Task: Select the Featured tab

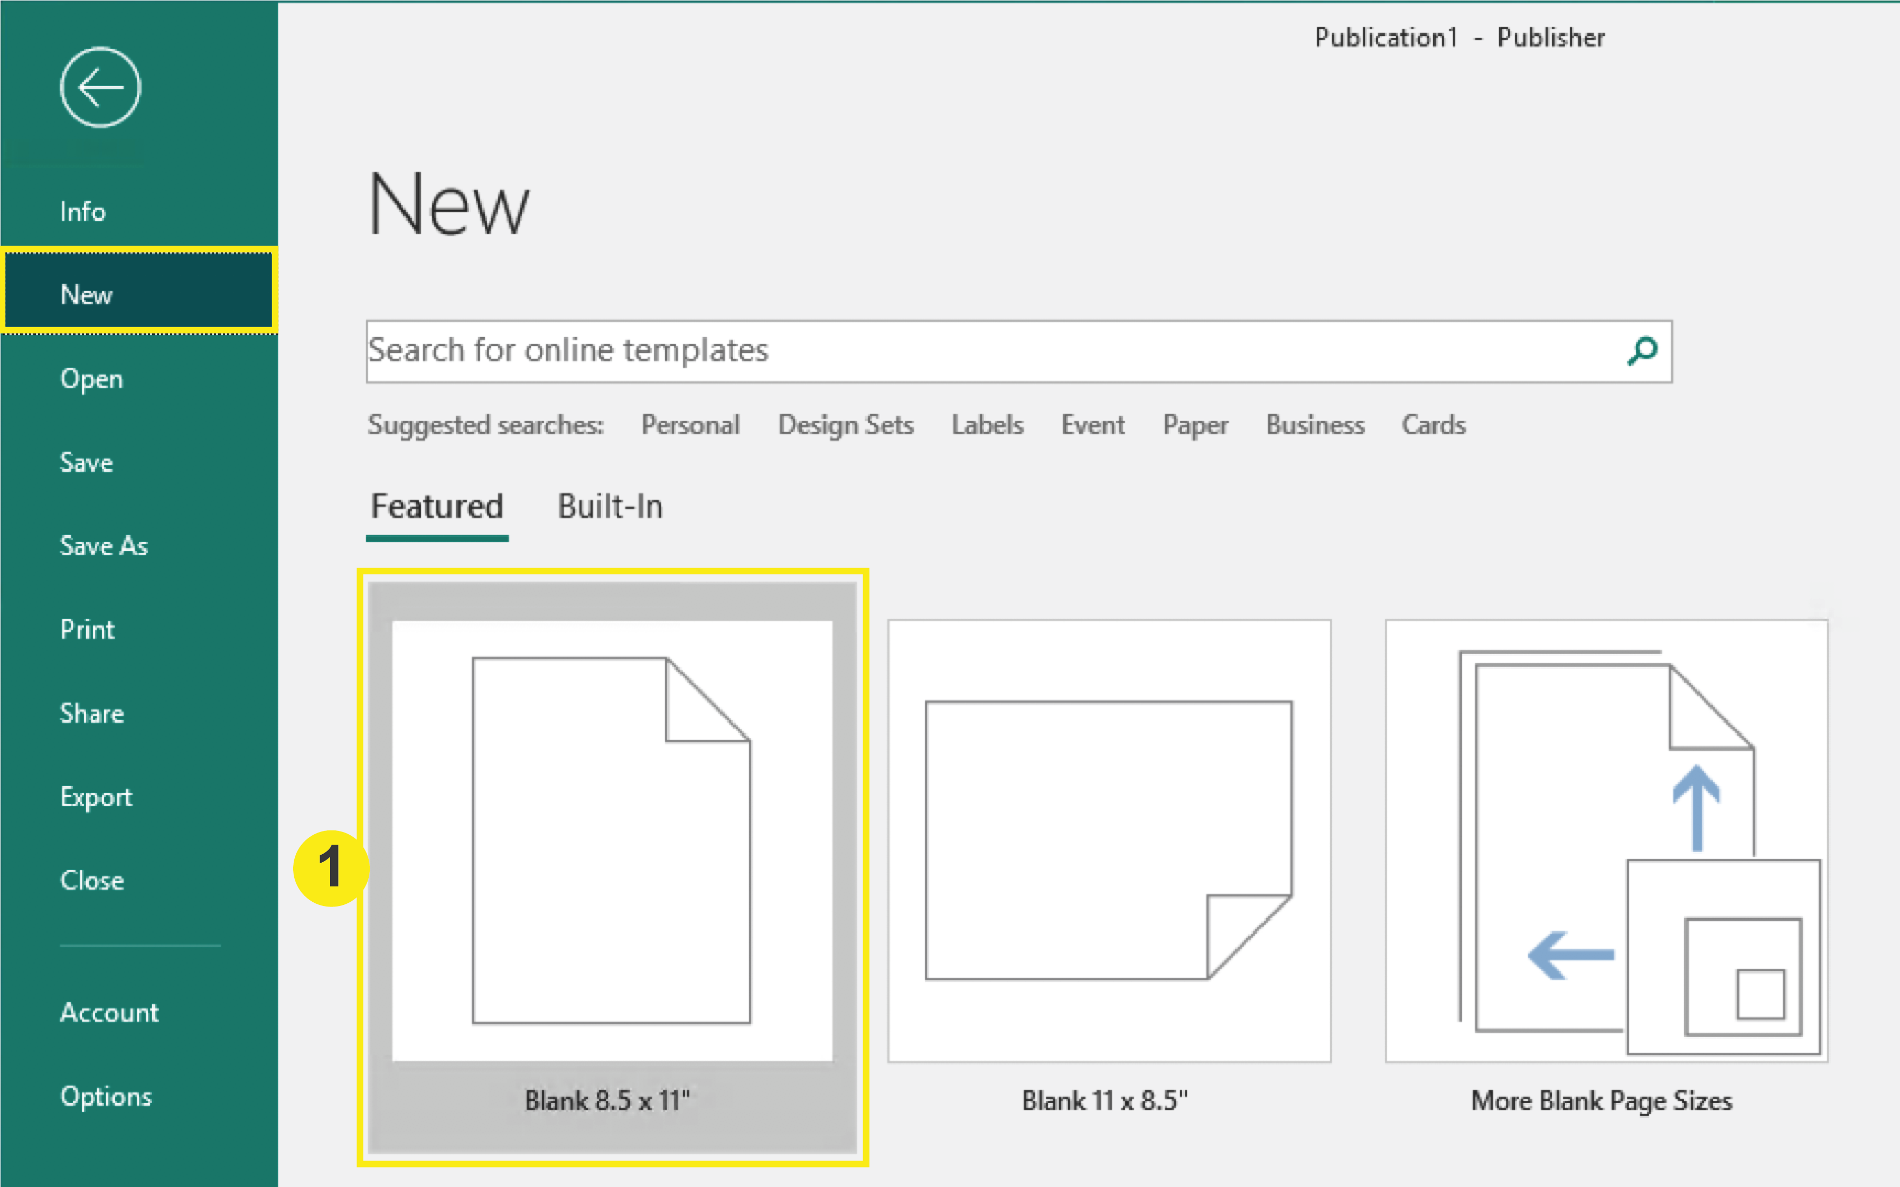Action: (x=436, y=507)
